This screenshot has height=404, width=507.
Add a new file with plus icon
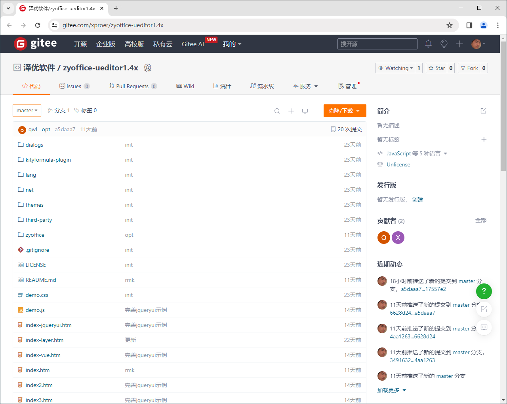pos(291,111)
